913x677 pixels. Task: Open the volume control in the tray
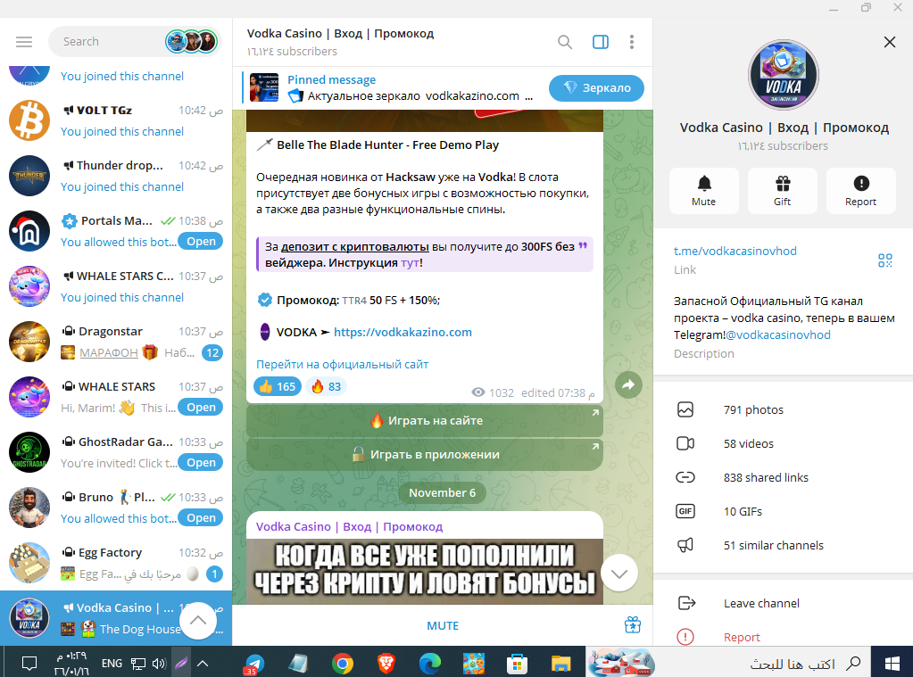[158, 663]
